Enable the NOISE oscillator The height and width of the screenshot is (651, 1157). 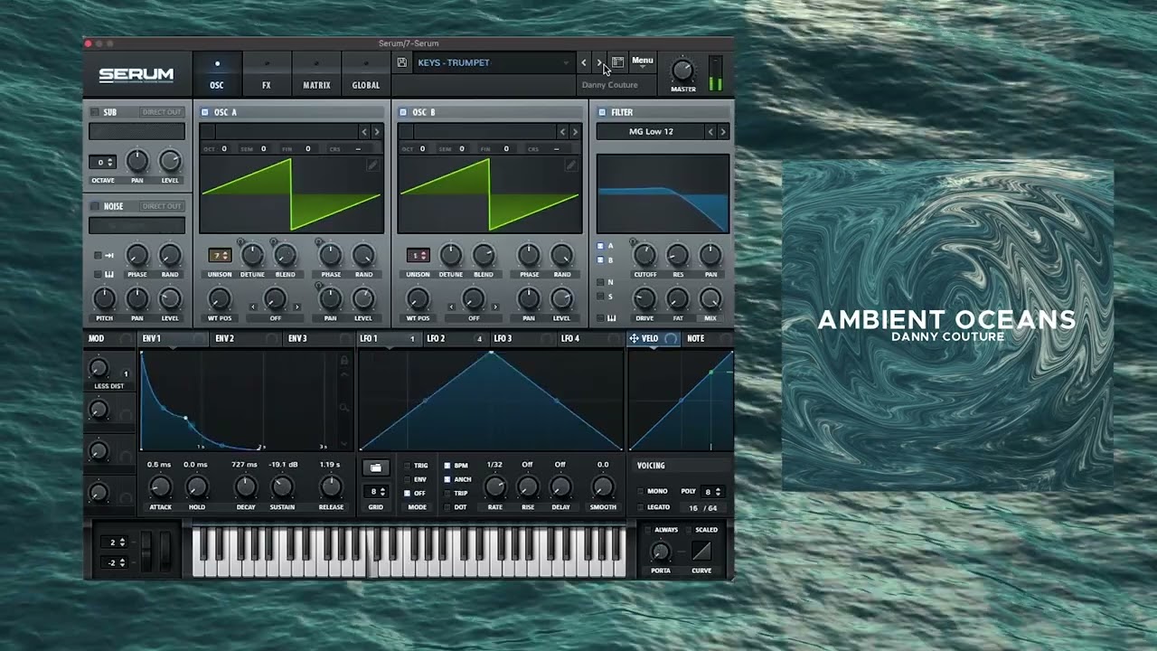95,206
